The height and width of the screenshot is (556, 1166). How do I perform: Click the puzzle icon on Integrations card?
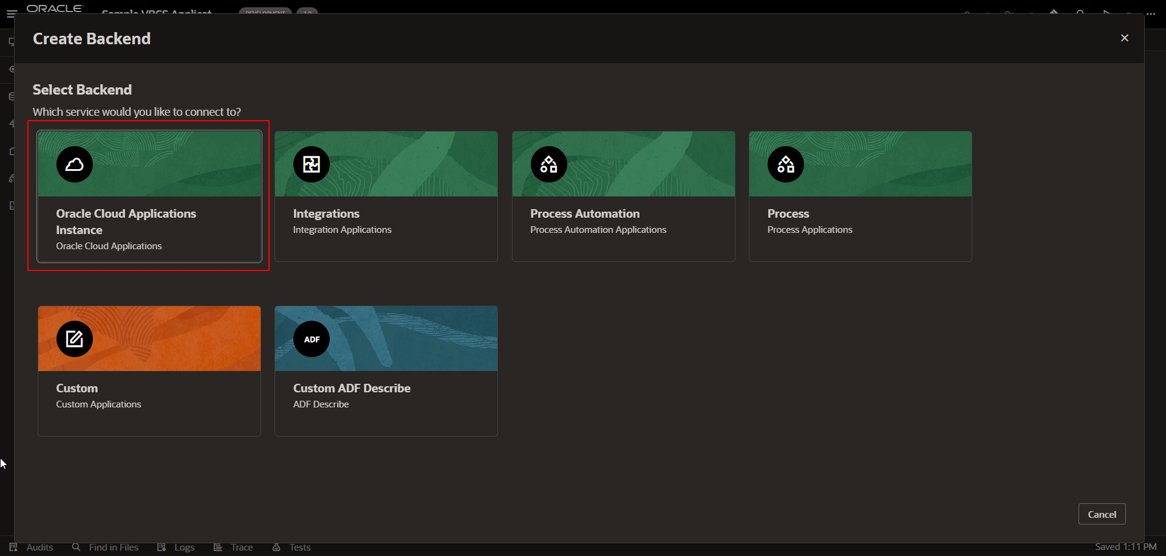point(312,164)
